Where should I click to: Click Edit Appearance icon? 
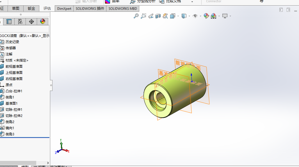(206, 16)
